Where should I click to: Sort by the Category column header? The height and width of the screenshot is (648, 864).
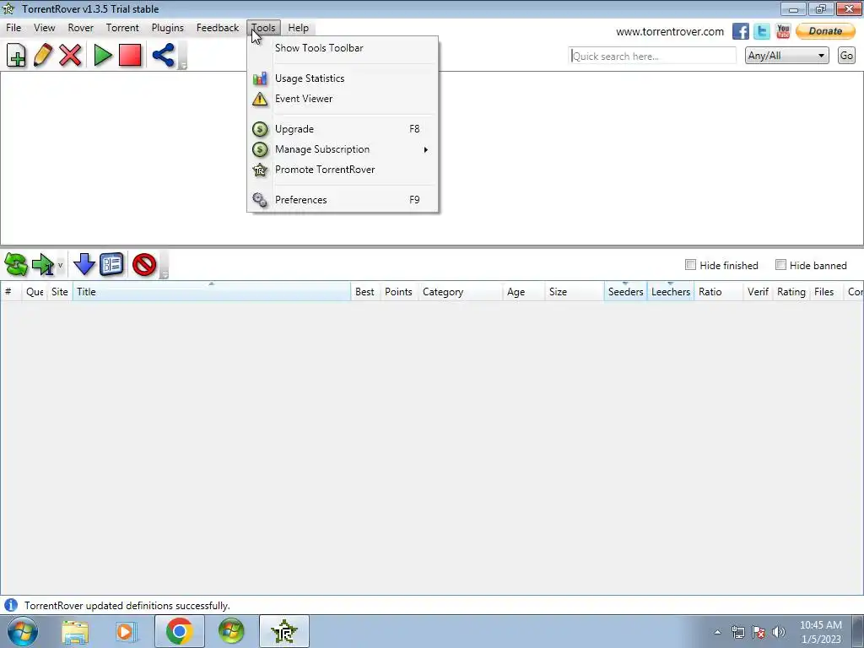(x=460, y=291)
